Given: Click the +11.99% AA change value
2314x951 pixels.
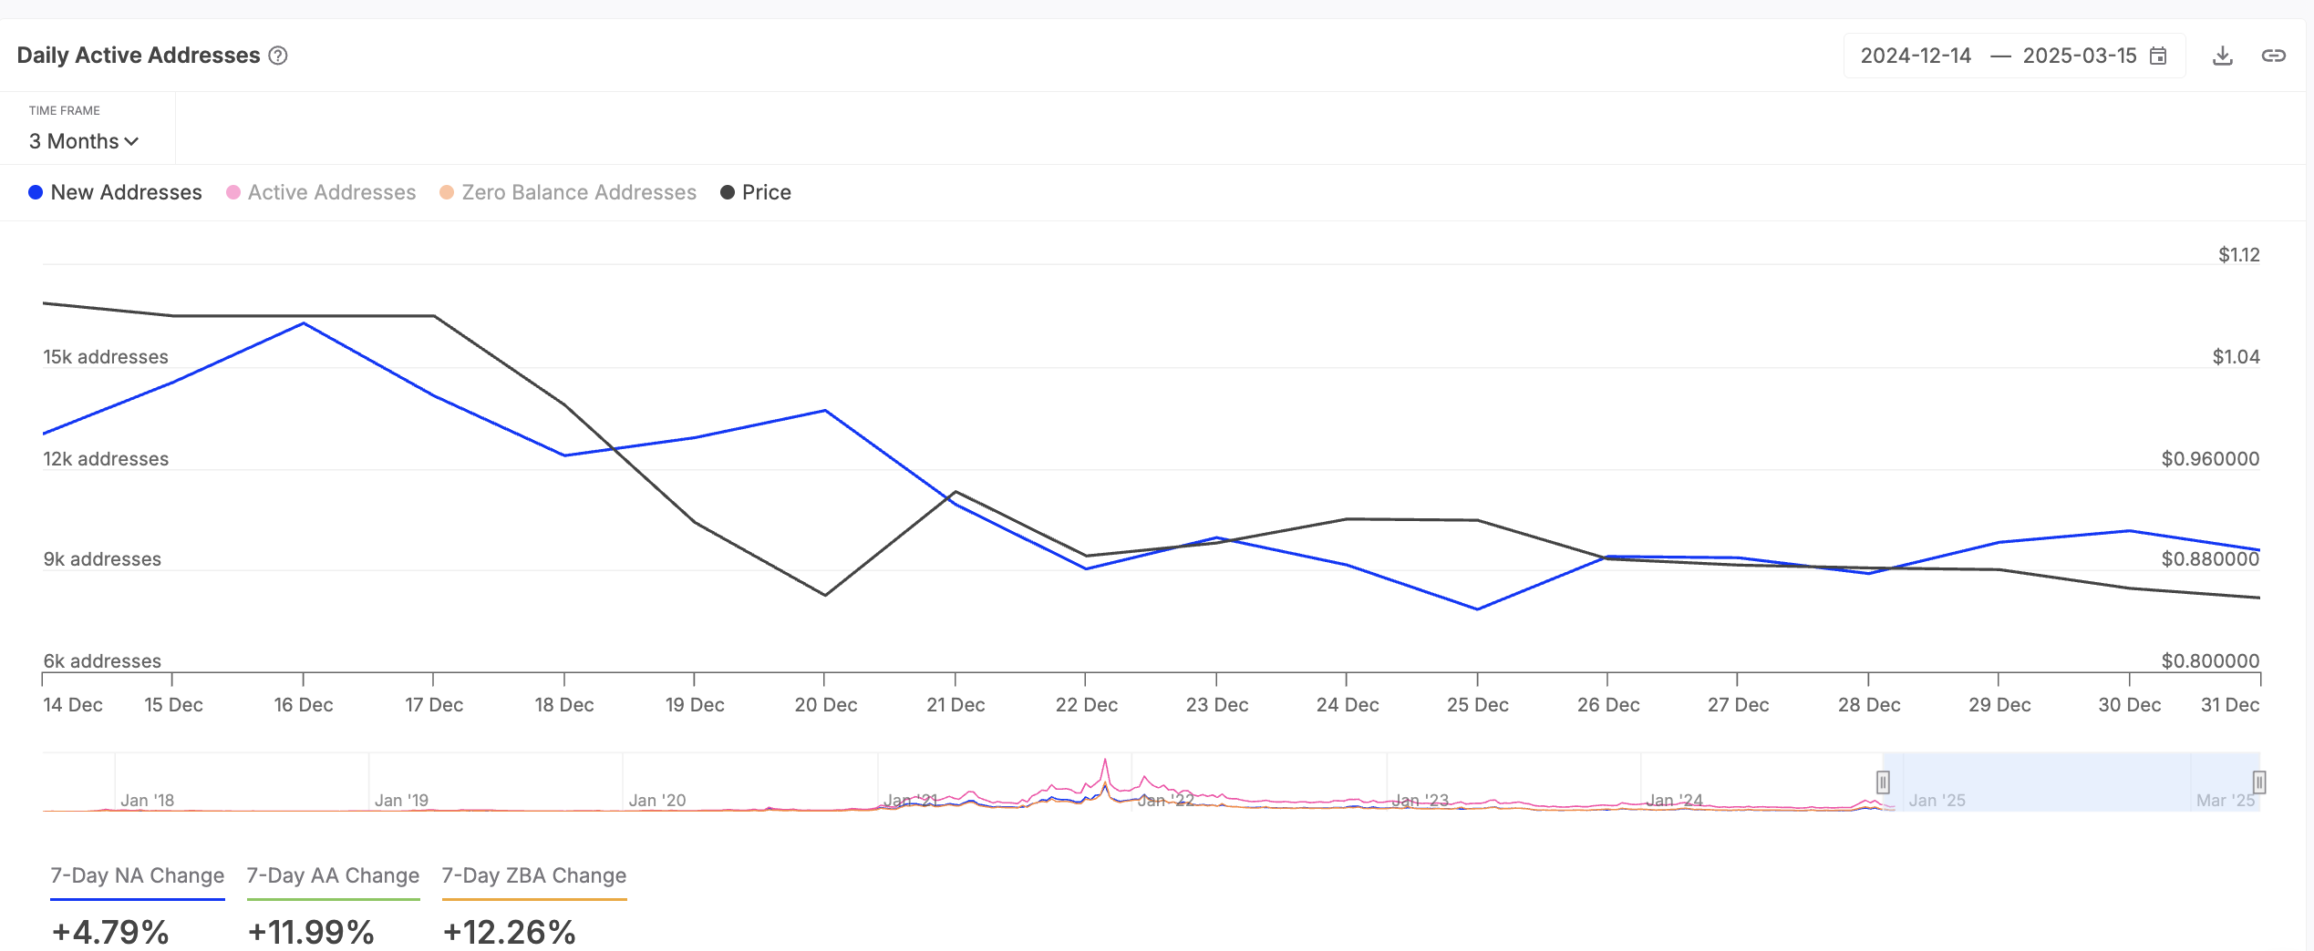Looking at the screenshot, I should (x=311, y=932).
